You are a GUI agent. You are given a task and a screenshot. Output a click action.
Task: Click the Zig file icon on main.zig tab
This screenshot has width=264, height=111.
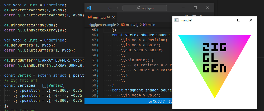pyautogui.click(x=89, y=17)
